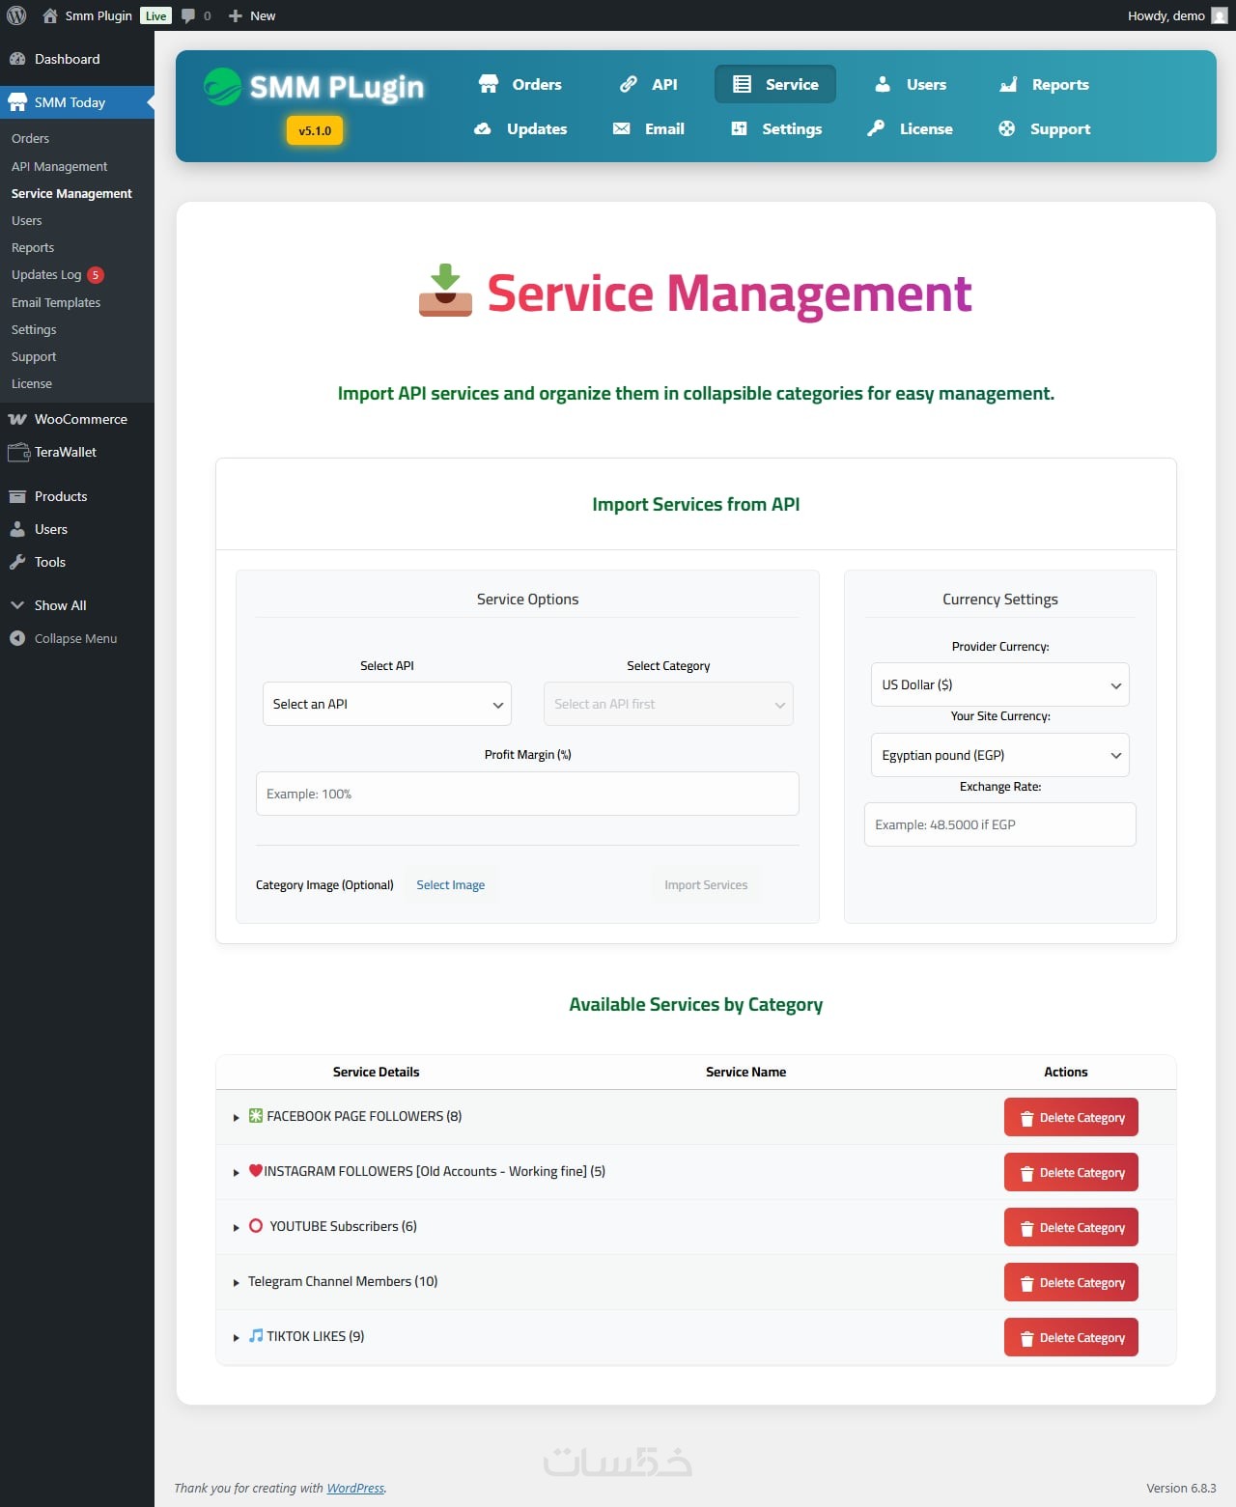
Task: Delete the TIKTOK LIKES category
Action: click(1071, 1337)
